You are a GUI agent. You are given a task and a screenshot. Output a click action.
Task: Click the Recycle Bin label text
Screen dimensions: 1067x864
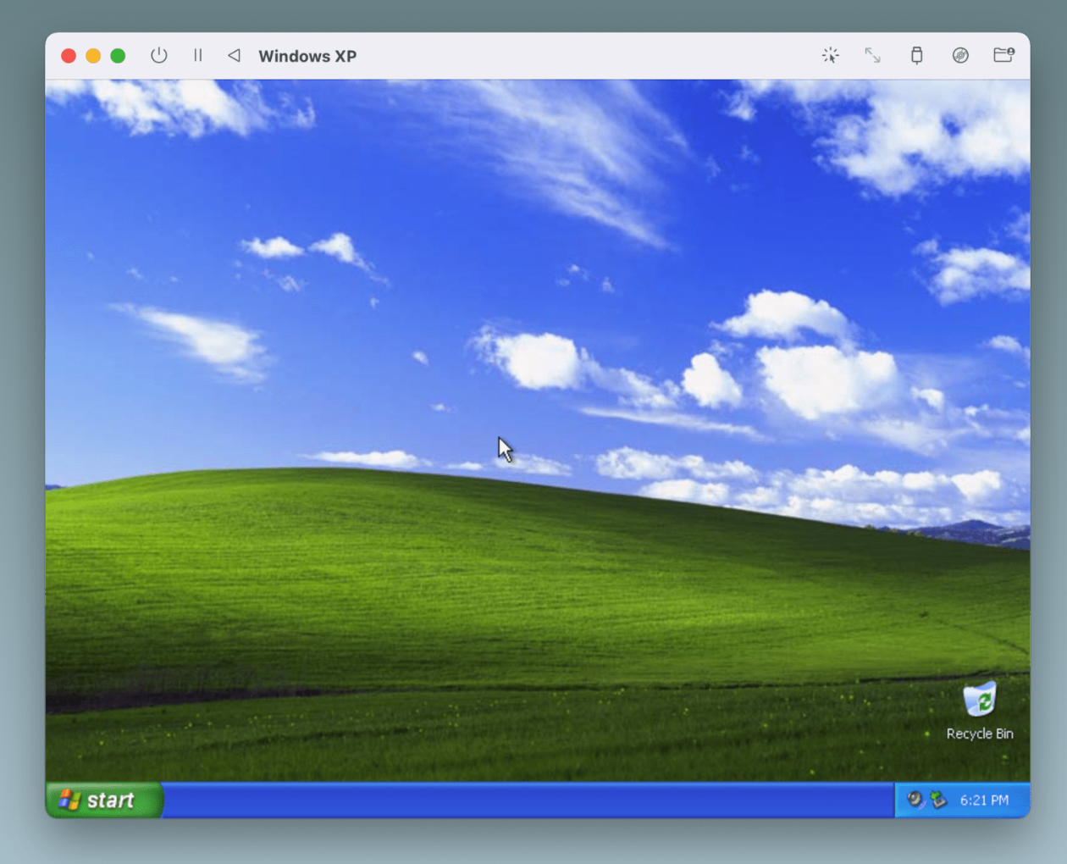point(980,734)
